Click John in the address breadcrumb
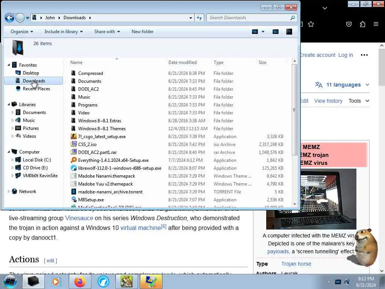The width and height of the screenshot is (385, 289). pos(50,18)
